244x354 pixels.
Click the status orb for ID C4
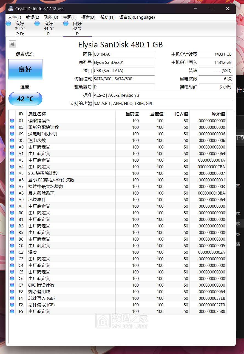12,265
